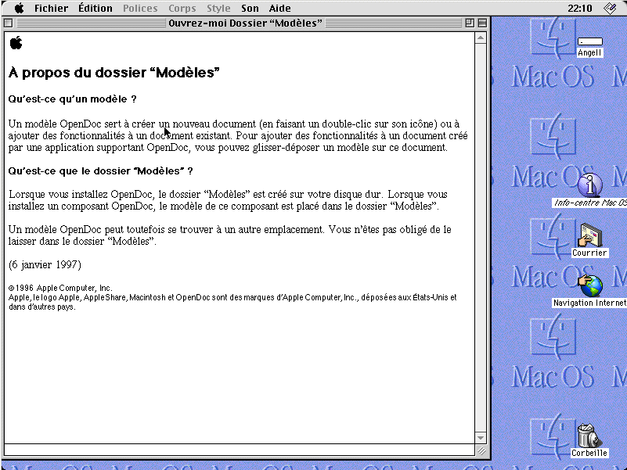Click the subheading Qu'est-ce que le dossier “Modèles” ?

(x=100, y=170)
